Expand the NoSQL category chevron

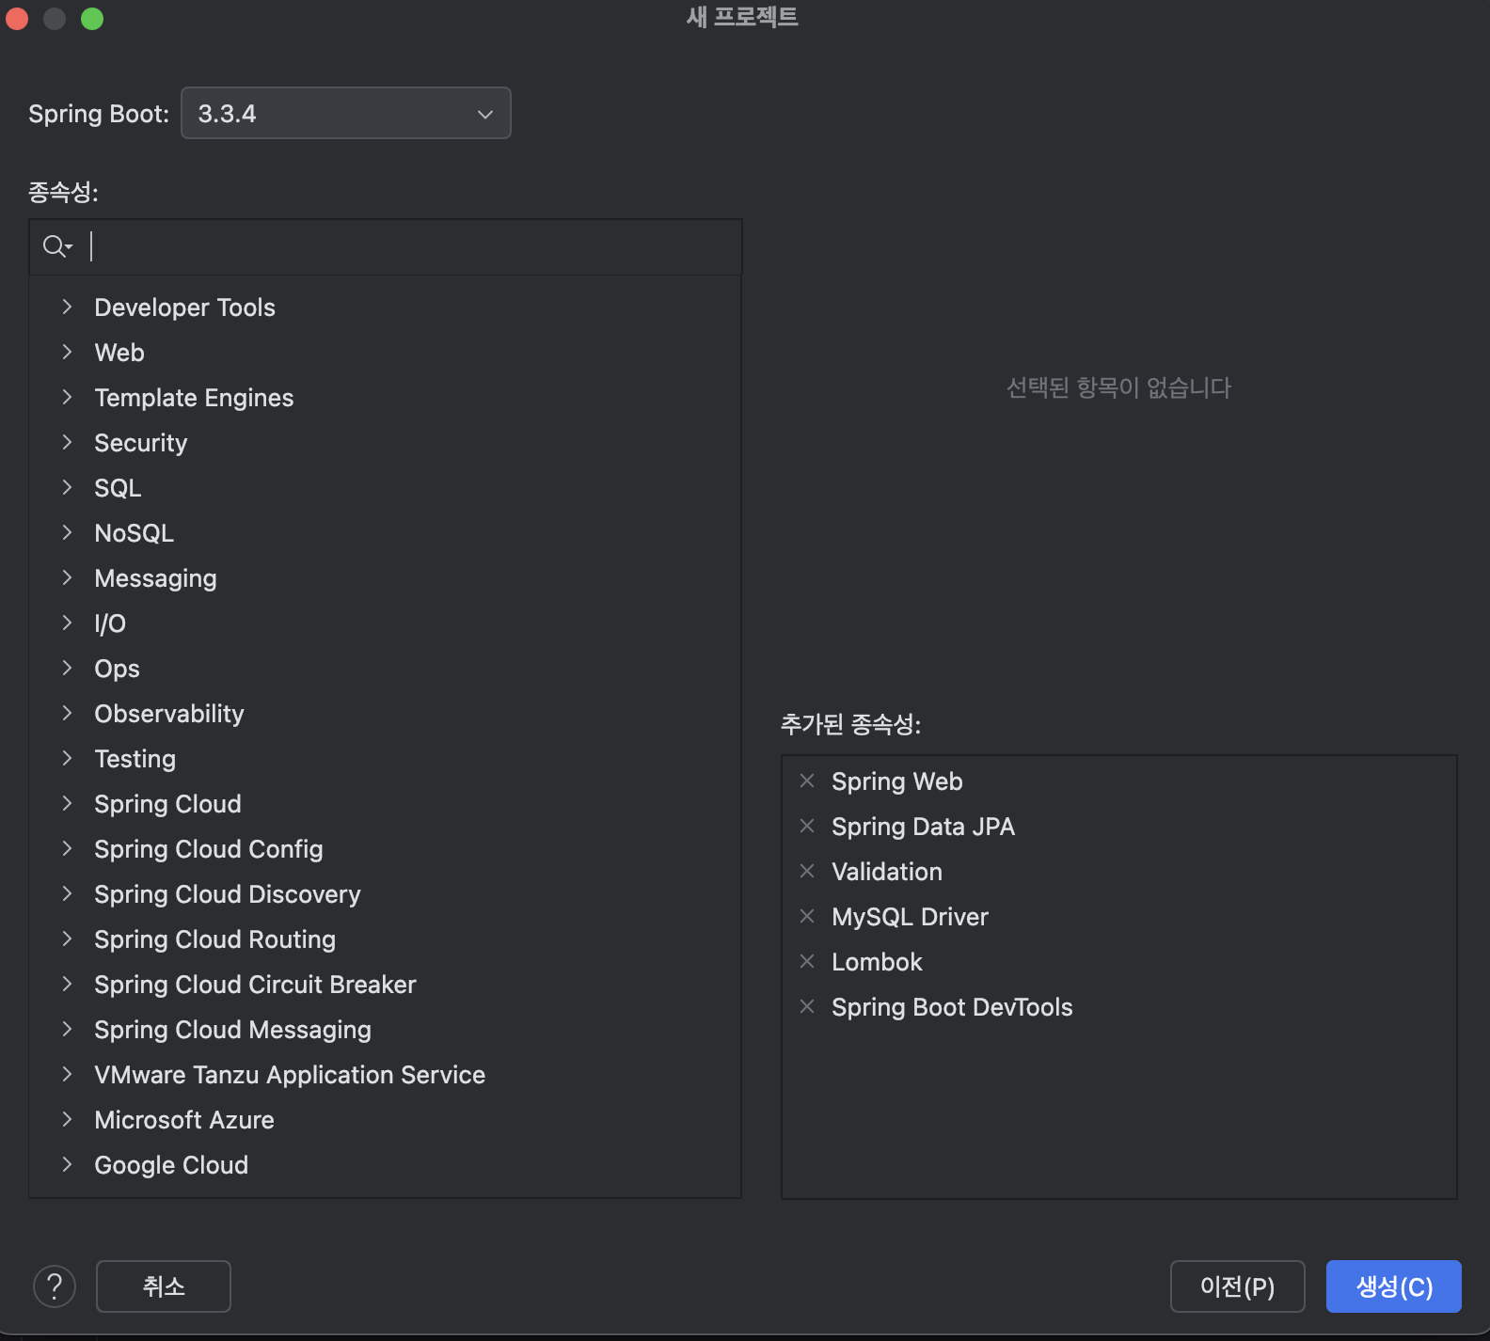click(x=67, y=532)
